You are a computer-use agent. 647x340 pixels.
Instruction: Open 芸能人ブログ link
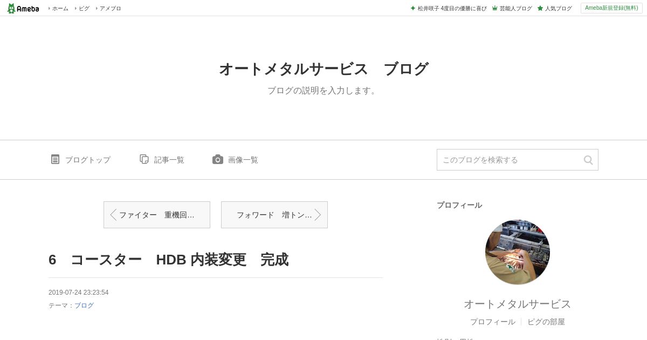click(x=515, y=9)
